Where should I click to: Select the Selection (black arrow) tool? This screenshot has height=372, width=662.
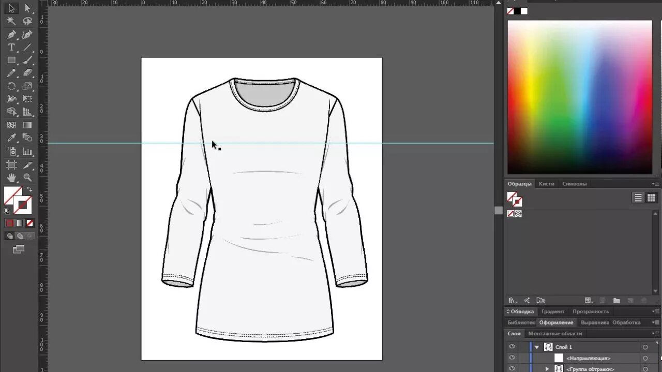tap(11, 8)
